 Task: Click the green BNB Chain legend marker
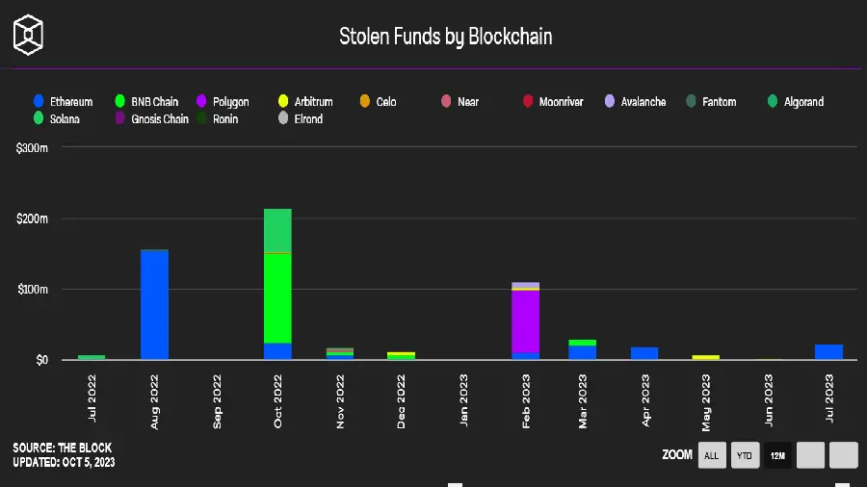[x=119, y=102]
